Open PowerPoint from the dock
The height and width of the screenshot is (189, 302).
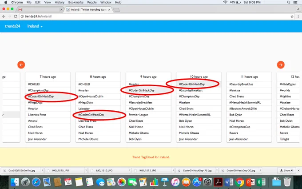pyautogui.click(x=250, y=182)
